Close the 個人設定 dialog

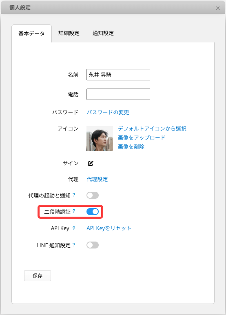218,8
